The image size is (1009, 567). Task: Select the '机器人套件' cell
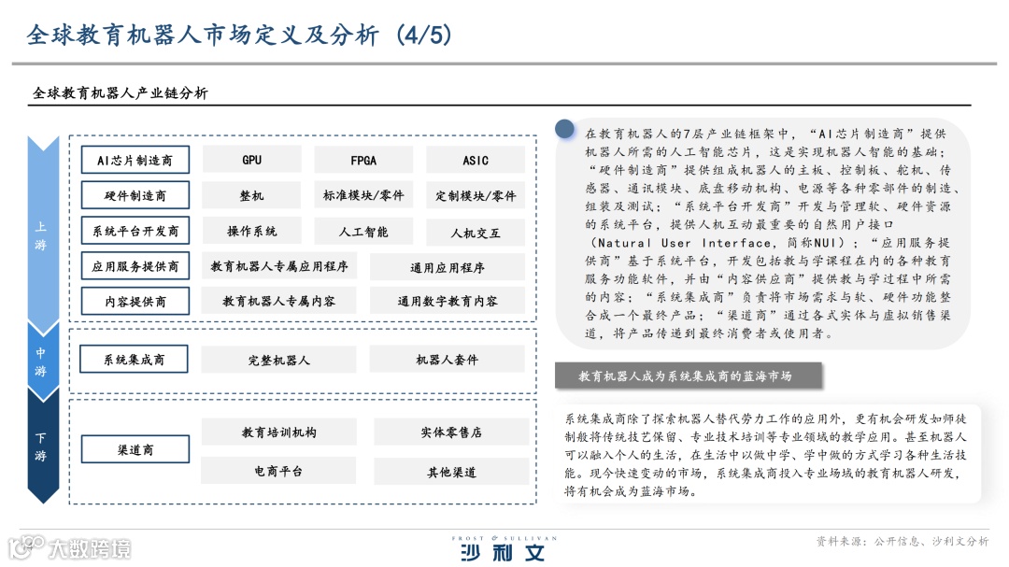click(448, 359)
